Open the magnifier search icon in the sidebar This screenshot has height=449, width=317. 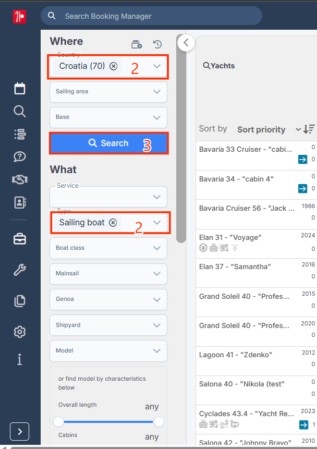pyautogui.click(x=20, y=111)
